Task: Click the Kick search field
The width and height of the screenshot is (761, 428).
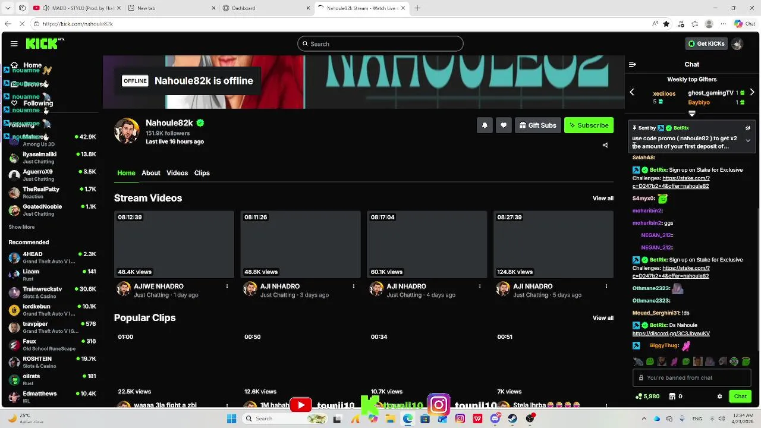Action: (380, 43)
